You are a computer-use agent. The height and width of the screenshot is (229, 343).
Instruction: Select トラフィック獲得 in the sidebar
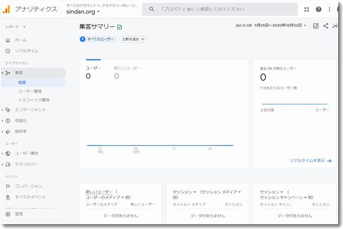point(34,100)
